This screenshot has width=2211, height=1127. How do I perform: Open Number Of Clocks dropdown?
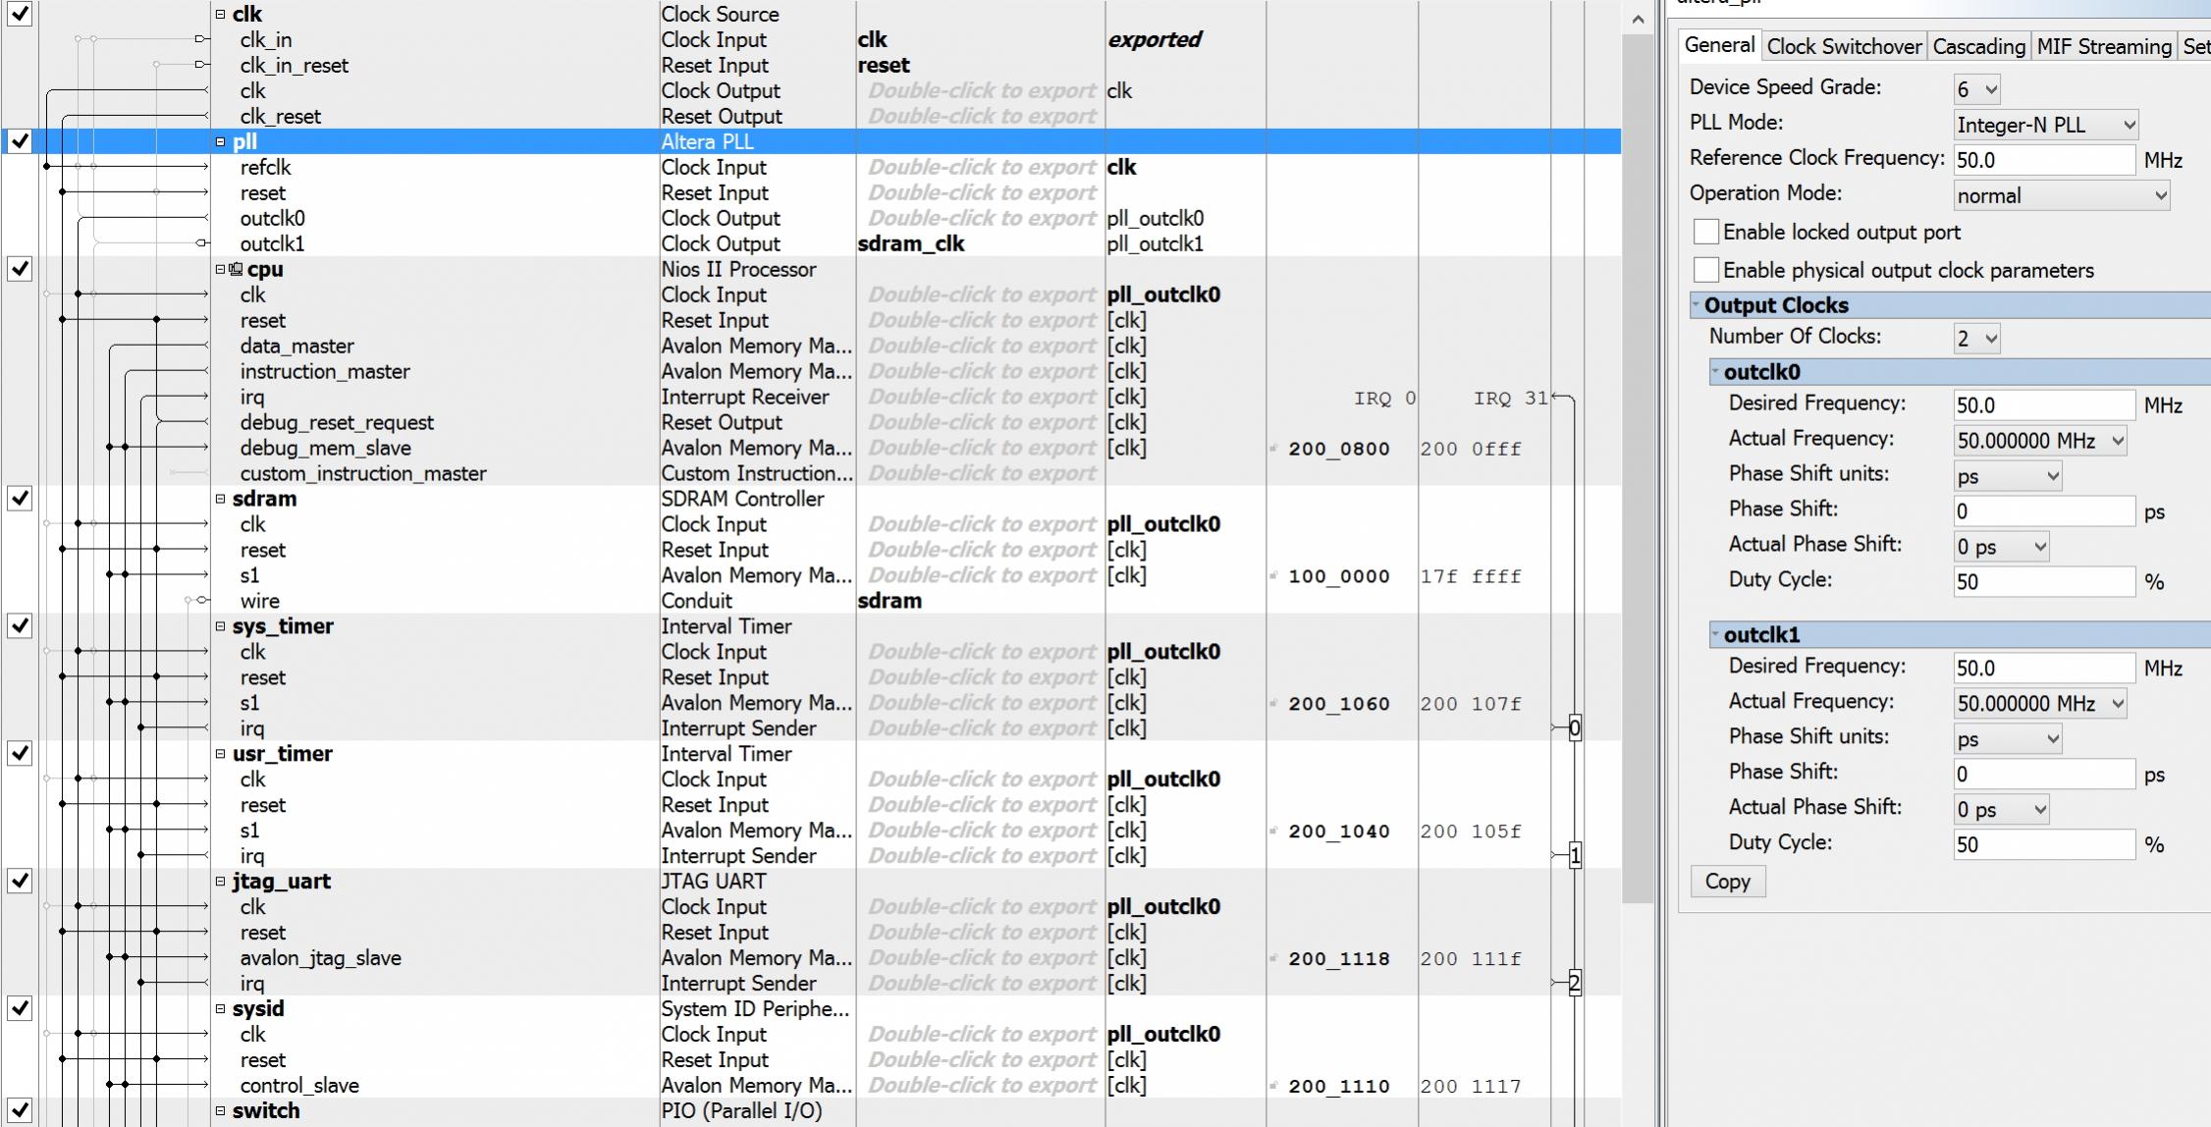click(1976, 339)
